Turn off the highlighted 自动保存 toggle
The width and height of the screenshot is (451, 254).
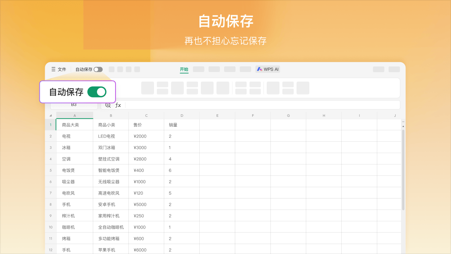tap(97, 92)
